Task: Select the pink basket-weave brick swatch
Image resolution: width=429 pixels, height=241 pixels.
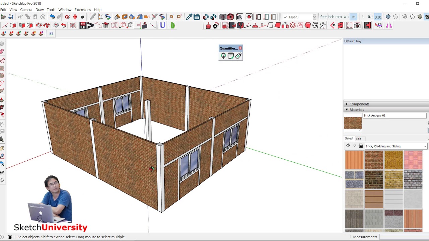Action: (x=413, y=160)
